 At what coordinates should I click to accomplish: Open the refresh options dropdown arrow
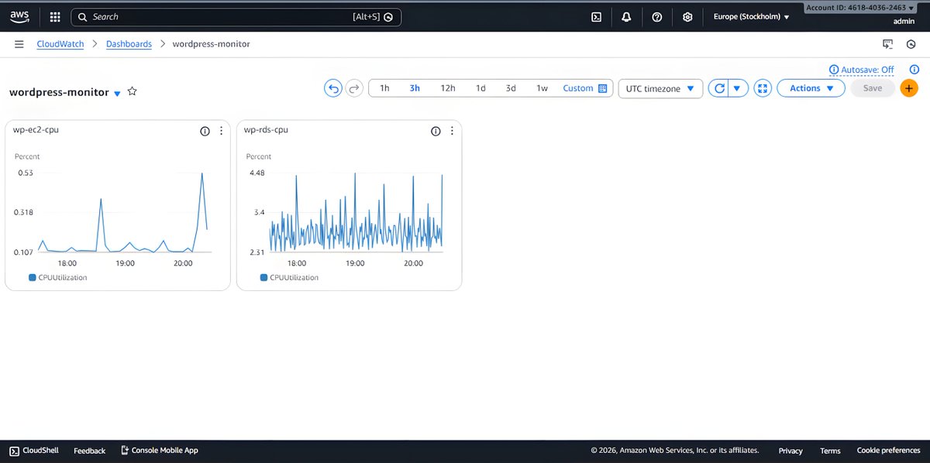pyautogui.click(x=737, y=88)
